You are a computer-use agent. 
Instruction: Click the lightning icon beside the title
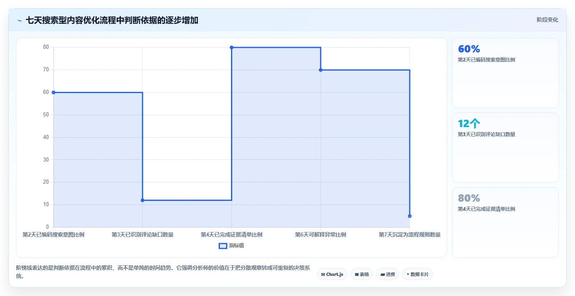point(19,20)
